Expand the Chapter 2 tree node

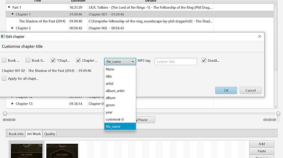[13, 28]
